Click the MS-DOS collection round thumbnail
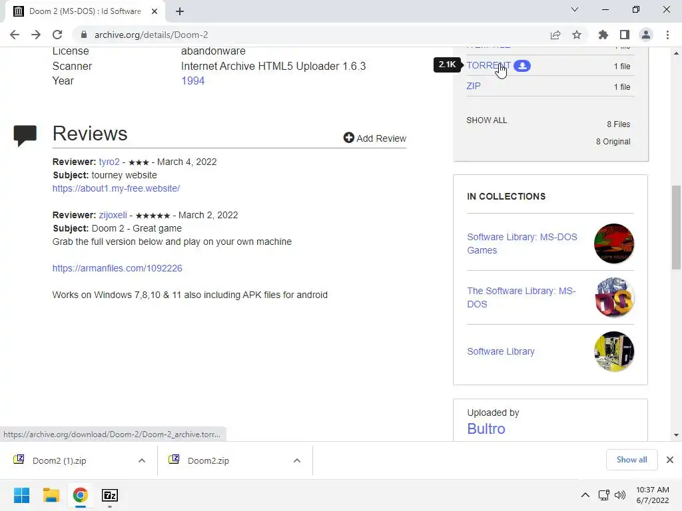This screenshot has width=682, height=511. [x=613, y=297]
